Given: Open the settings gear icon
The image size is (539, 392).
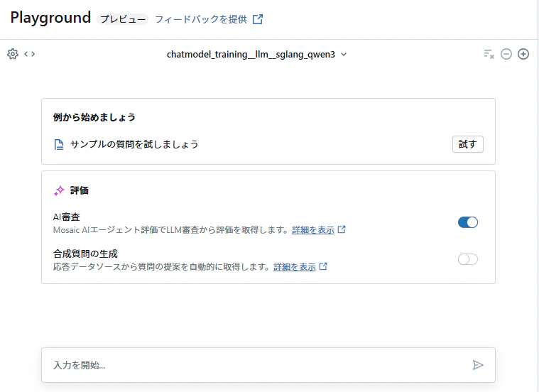Looking at the screenshot, I should coord(13,54).
